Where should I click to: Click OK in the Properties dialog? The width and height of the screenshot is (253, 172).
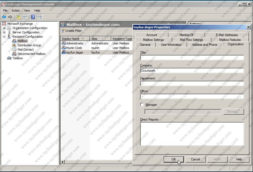tap(174, 159)
